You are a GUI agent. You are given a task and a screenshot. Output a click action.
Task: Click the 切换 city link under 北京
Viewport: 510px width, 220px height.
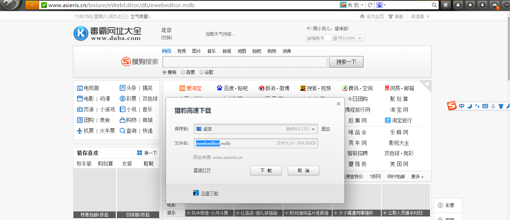coord(167,37)
